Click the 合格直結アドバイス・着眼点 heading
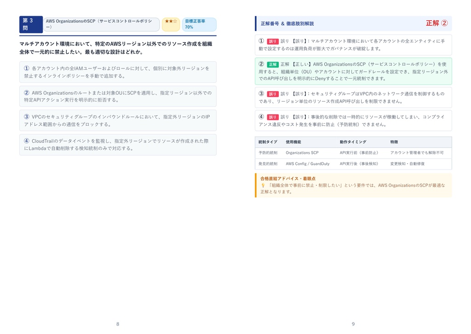Viewport: 471px width, 334px height. click(x=288, y=179)
